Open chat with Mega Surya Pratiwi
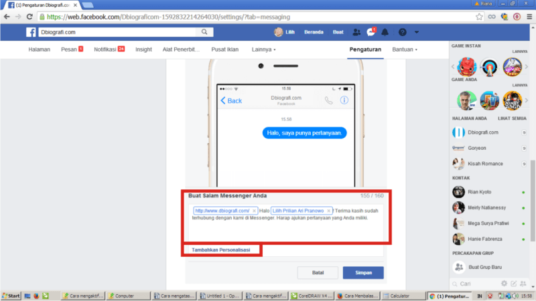The image size is (536, 301). tap(488, 223)
